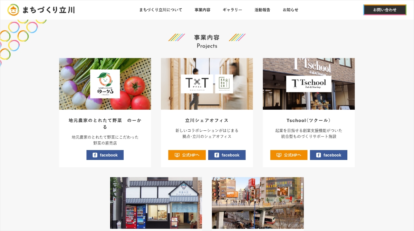414x231 pixels.
Task: Open the お知らせ navigation item
Action: [290, 10]
